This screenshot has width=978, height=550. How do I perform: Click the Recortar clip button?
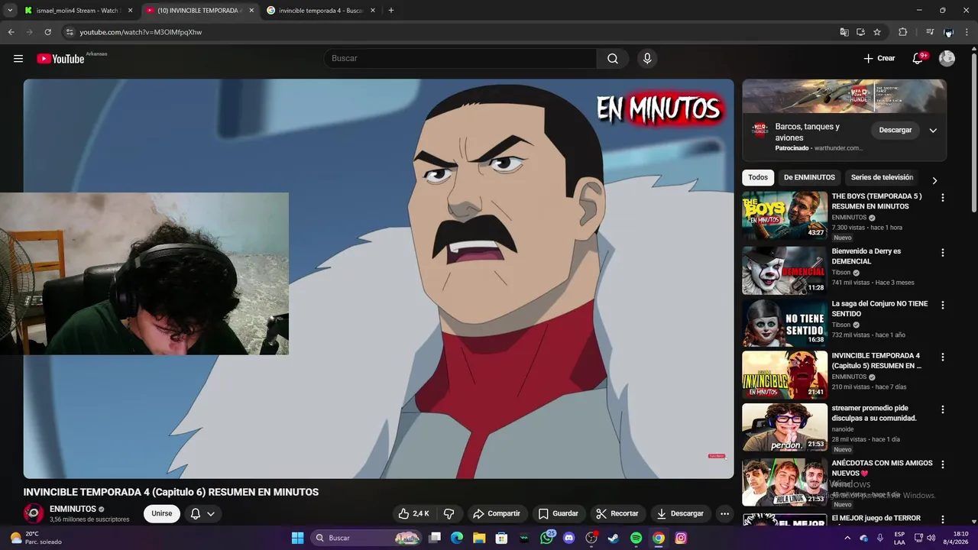617,513
